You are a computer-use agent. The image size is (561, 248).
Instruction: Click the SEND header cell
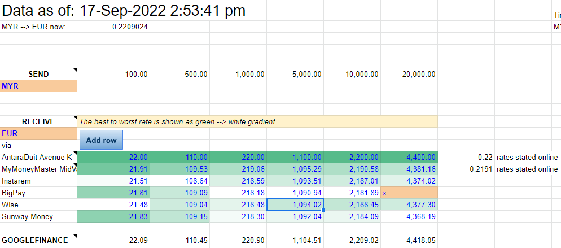pyautogui.click(x=38, y=74)
